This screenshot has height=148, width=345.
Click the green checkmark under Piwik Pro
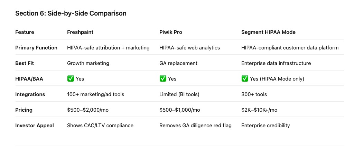click(162, 78)
